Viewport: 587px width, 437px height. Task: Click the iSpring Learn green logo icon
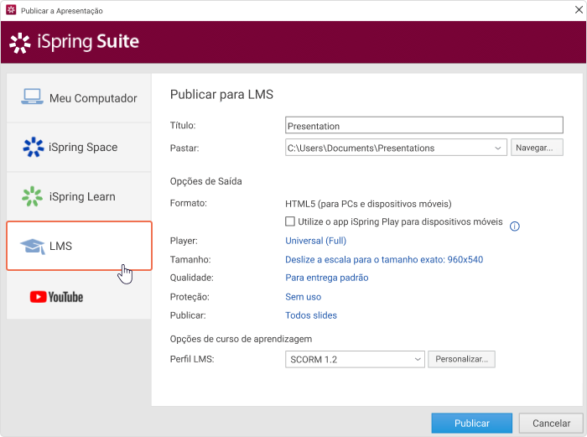(32, 196)
